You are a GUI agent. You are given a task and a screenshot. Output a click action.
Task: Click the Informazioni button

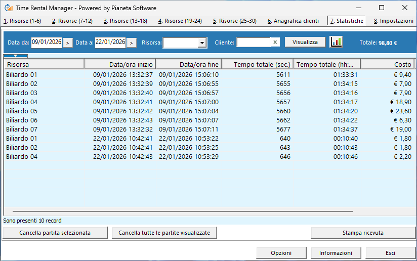[x=336, y=253]
